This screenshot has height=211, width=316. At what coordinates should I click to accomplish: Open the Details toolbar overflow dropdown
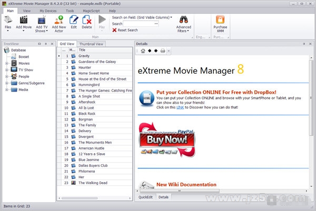169,51
